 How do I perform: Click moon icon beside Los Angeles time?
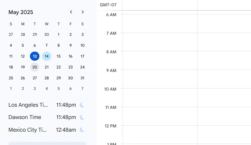tap(82, 105)
